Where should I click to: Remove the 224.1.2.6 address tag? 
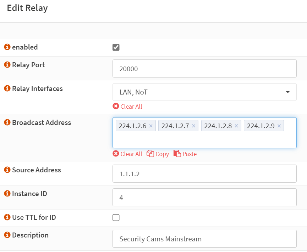[x=151, y=126]
